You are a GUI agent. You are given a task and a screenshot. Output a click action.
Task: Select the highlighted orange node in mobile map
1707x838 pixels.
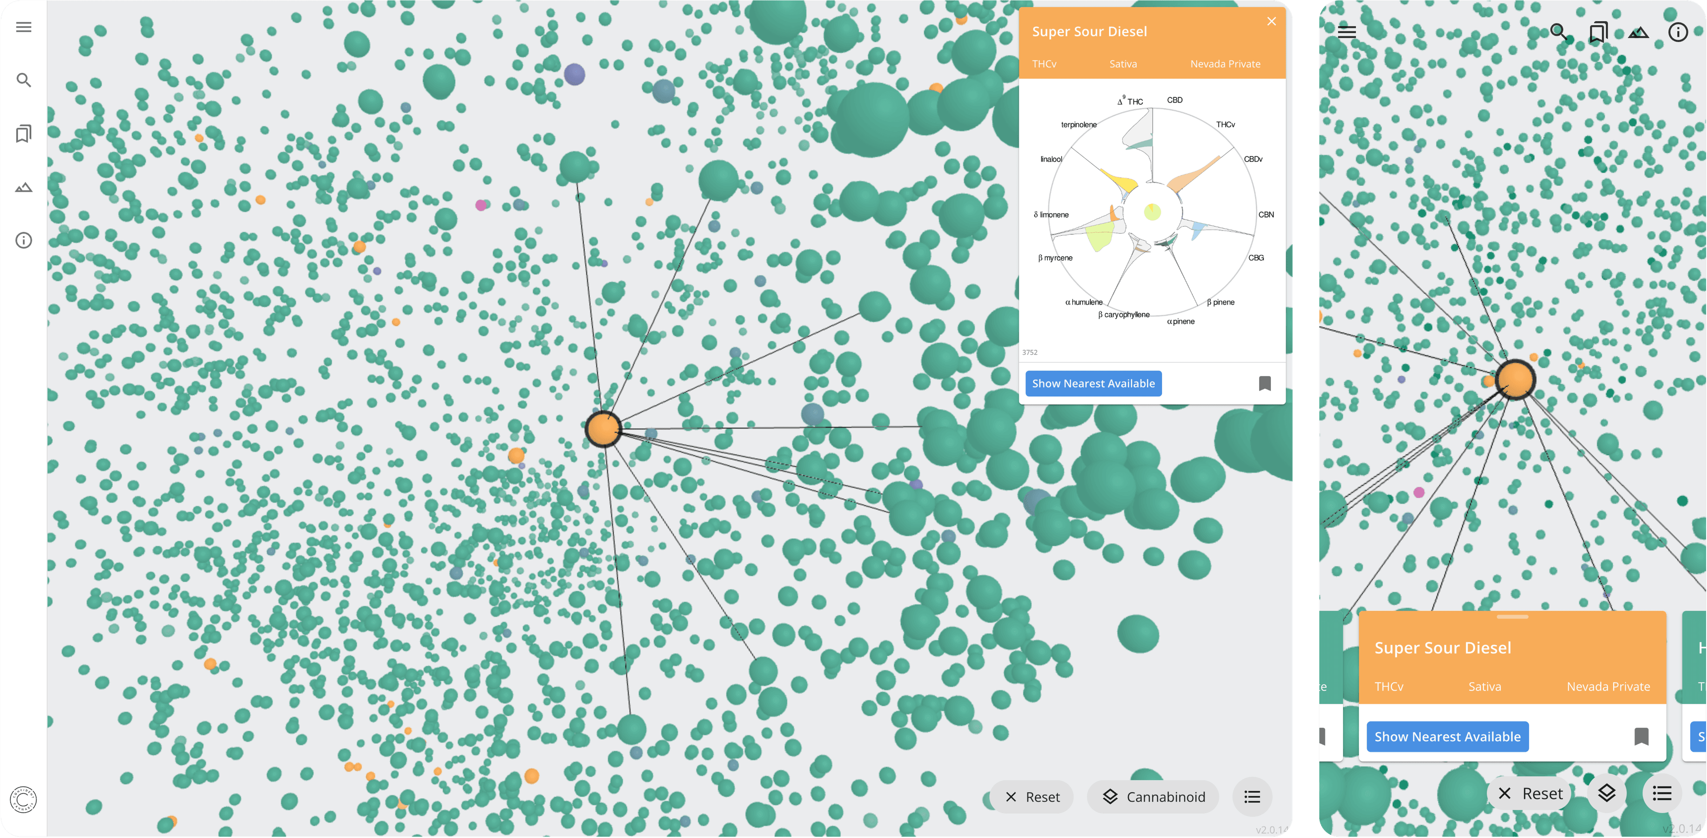click(1515, 379)
